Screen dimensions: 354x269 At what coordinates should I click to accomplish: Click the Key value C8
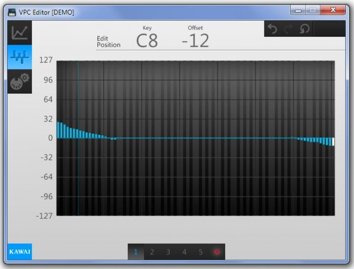[147, 41]
